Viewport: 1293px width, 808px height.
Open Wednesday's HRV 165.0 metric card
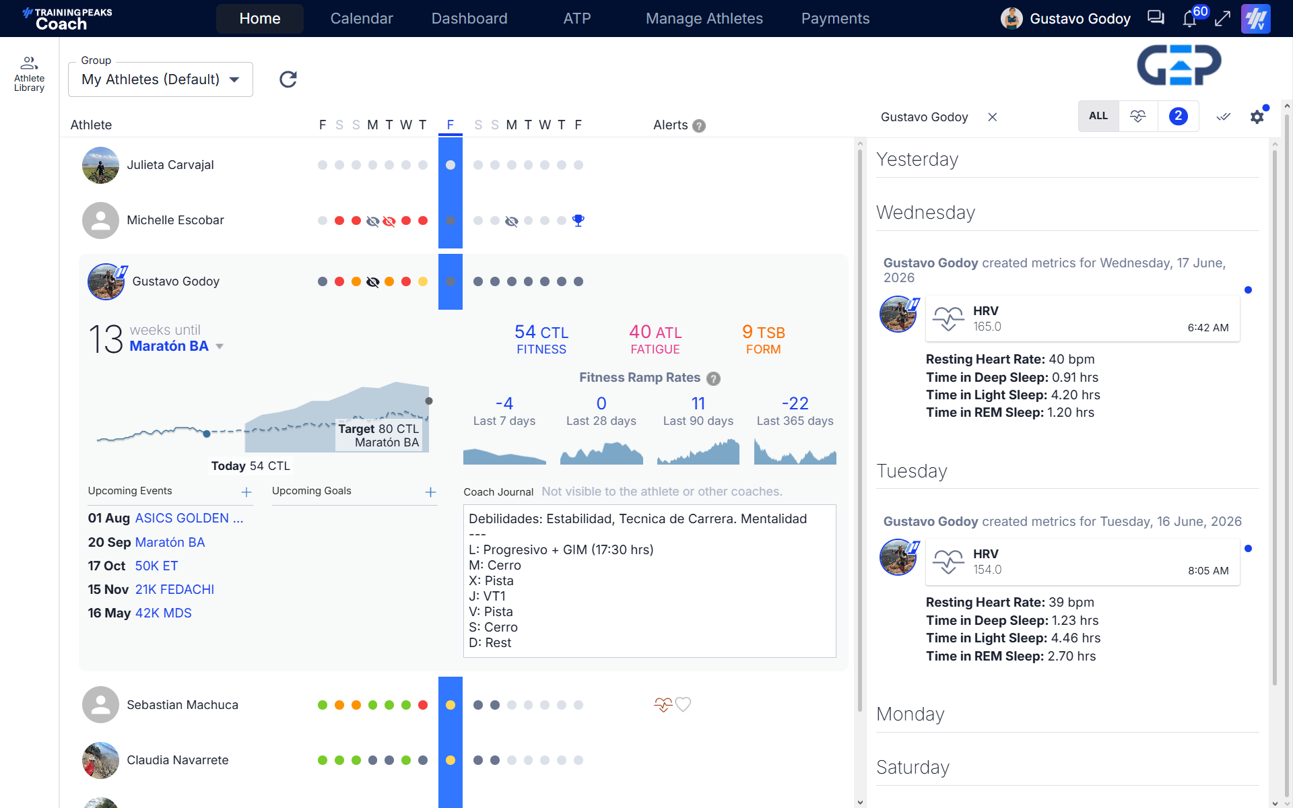[1082, 318]
